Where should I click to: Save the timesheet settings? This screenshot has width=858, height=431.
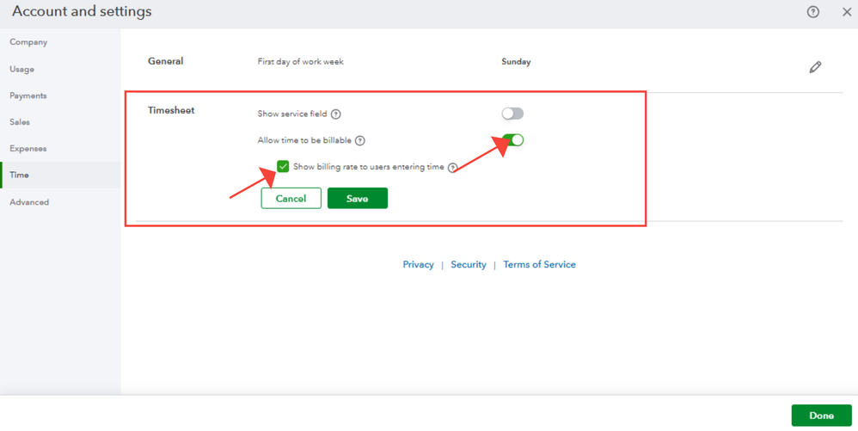point(357,199)
